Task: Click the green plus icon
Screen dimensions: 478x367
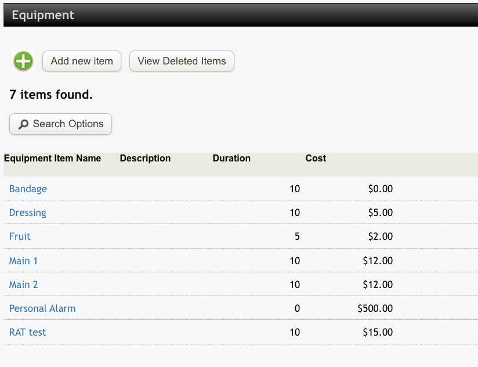Action: (x=23, y=61)
